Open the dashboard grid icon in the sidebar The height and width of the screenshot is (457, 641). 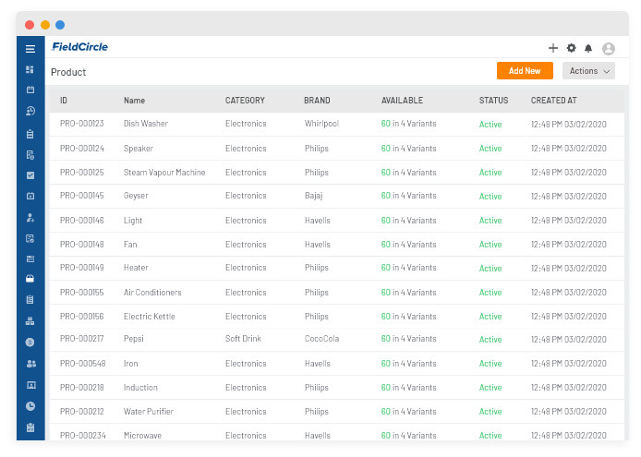pos(30,69)
